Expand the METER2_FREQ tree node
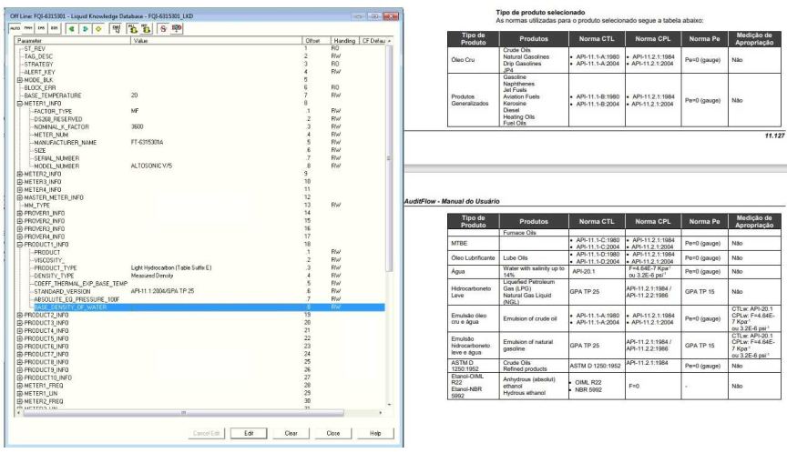 pos(20,401)
